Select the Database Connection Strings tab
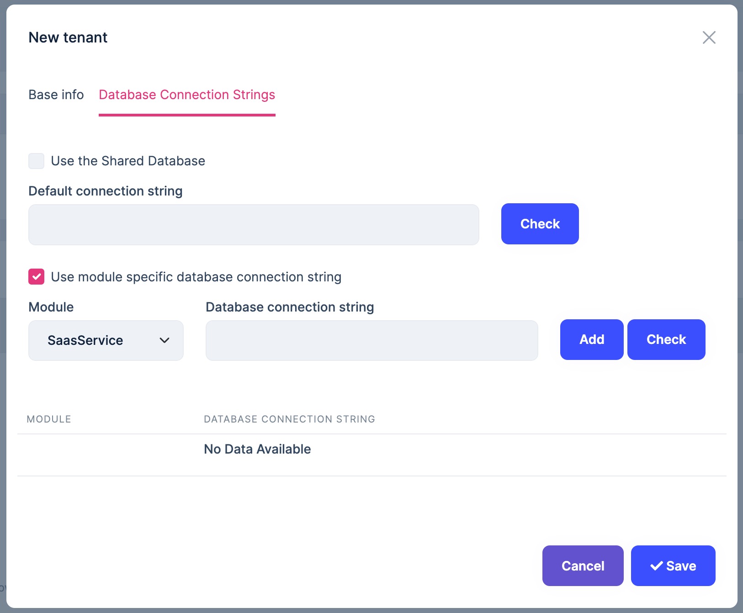 click(x=187, y=95)
